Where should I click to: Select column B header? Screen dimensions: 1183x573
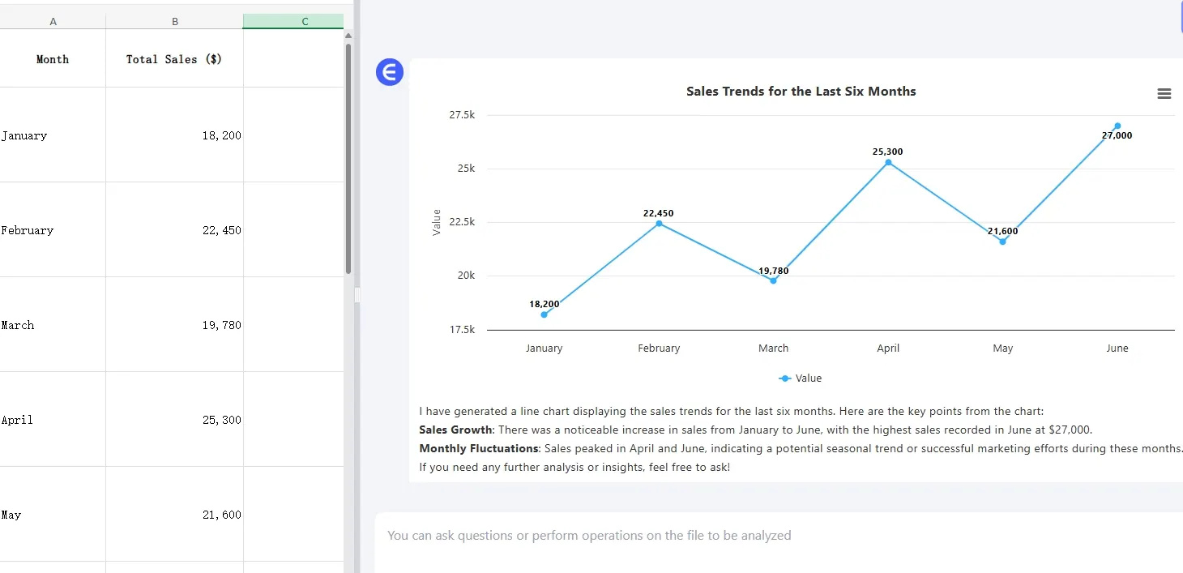[x=174, y=22]
